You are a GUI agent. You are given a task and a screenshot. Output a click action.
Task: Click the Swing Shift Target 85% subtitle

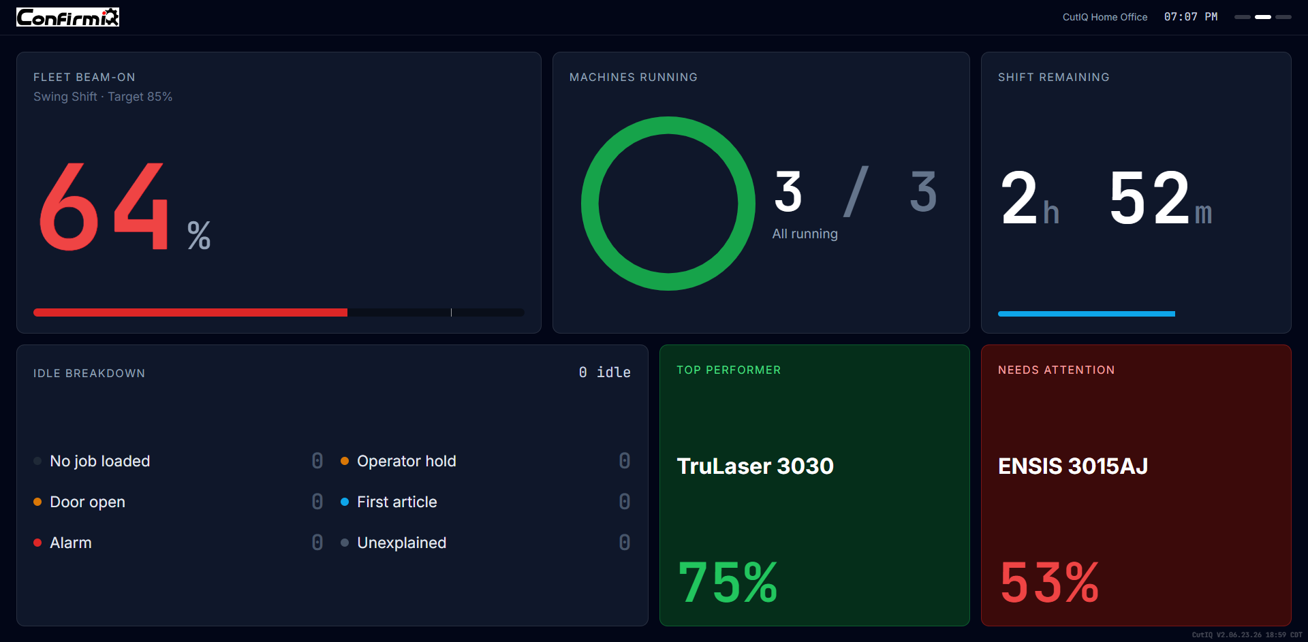pyautogui.click(x=103, y=97)
